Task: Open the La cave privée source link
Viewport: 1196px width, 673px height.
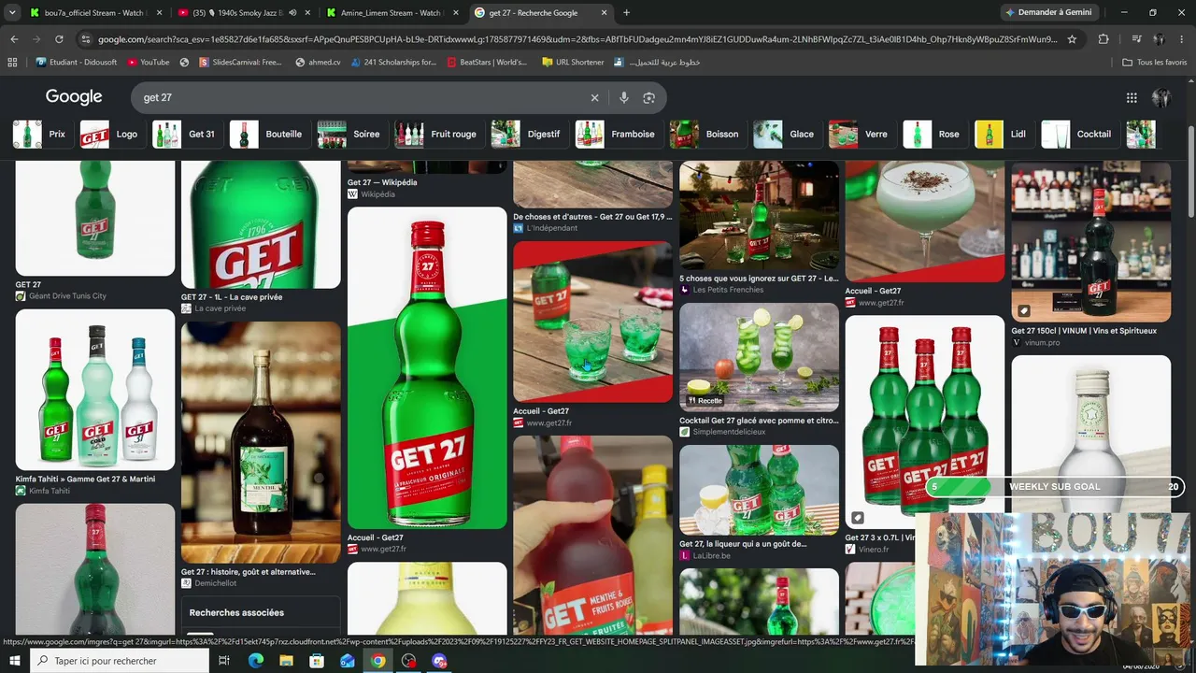Action: click(214, 308)
